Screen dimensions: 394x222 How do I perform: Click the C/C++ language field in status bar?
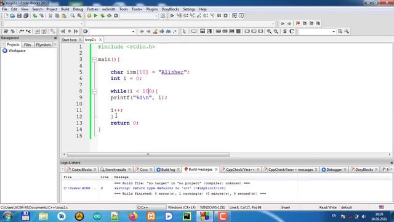pyautogui.click(x=151, y=207)
